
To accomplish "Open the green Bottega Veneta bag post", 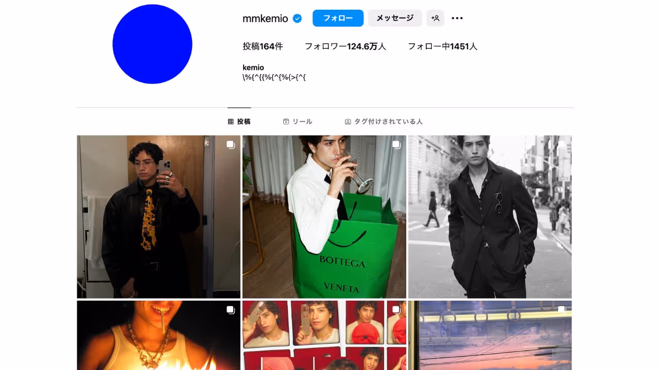I will point(324,217).
